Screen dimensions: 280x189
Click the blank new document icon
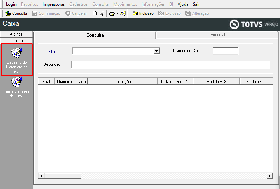tap(94, 13)
